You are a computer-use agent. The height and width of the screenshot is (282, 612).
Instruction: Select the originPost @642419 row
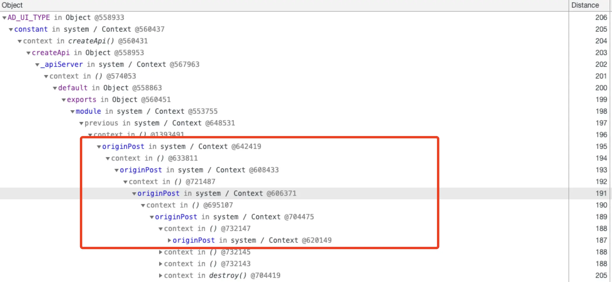click(x=181, y=147)
